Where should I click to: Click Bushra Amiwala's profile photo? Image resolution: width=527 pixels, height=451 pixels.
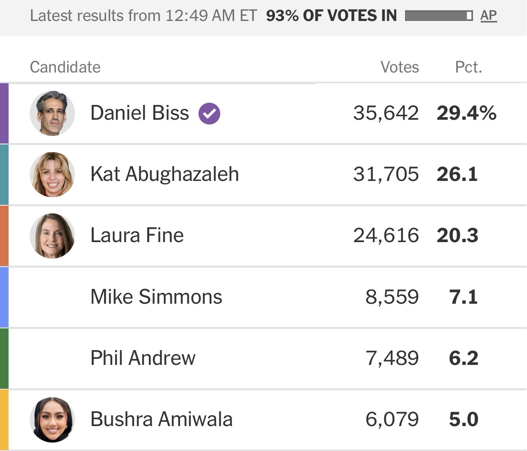[52, 420]
